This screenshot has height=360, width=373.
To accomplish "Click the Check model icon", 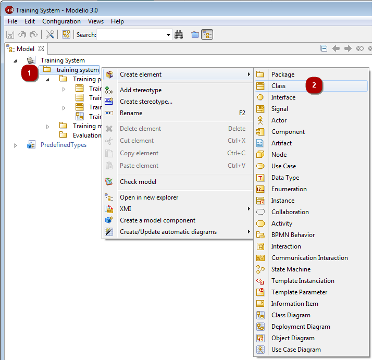I will coord(109,182).
